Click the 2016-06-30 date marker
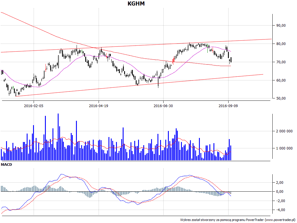Image resolution: width=297 pixels, height=223 pixels. [163, 106]
